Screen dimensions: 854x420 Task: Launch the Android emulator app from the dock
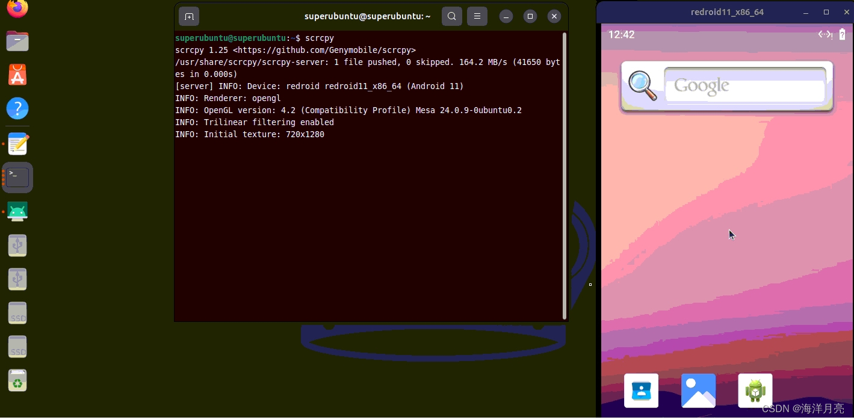coord(17,211)
